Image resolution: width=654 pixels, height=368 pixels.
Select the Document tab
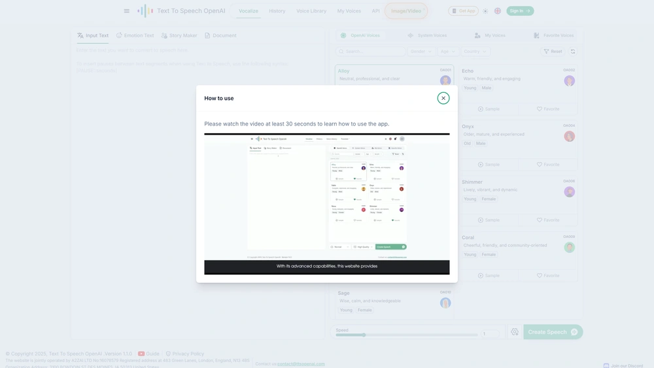(220, 35)
